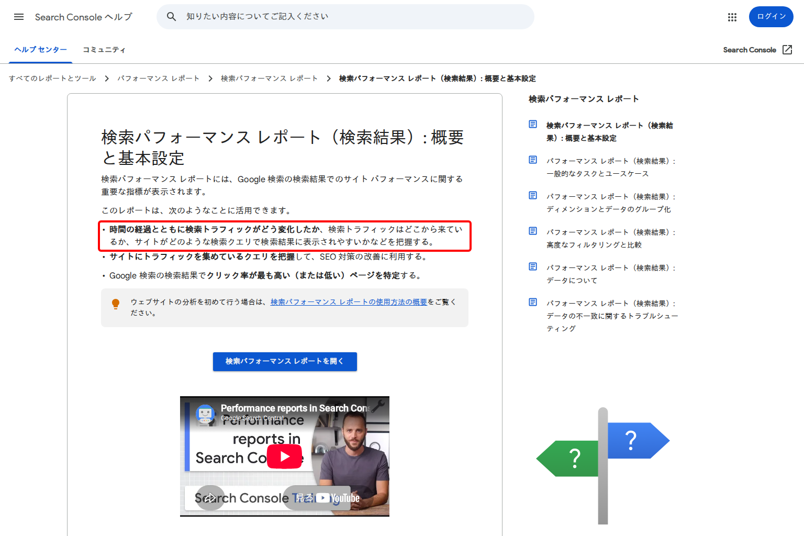
Task: Open the 検索パフォーマンス レポートの使用方法の概要 link
Action: coord(349,302)
